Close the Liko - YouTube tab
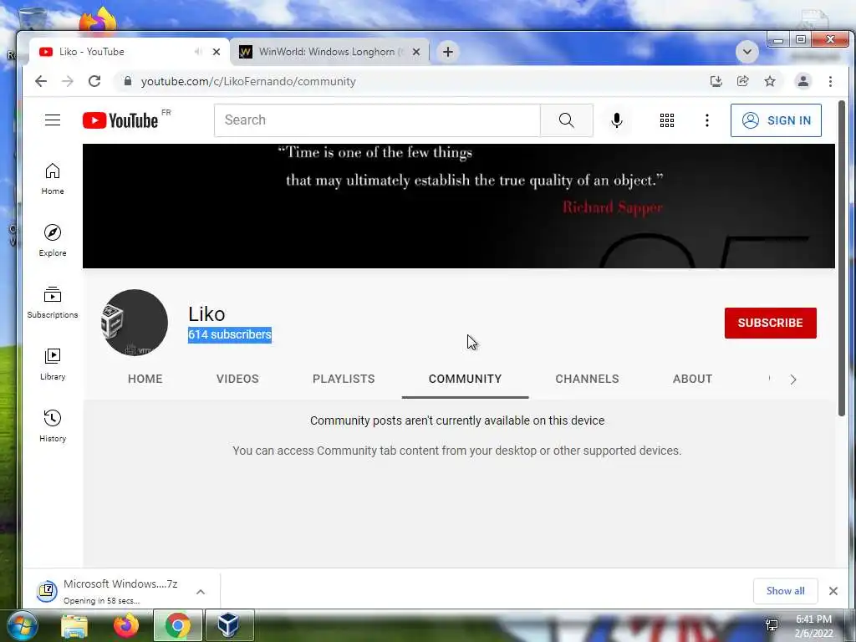856x642 pixels. click(x=217, y=52)
